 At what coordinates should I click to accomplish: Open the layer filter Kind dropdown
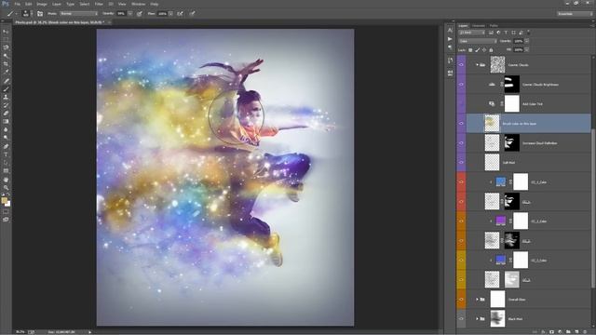472,33
